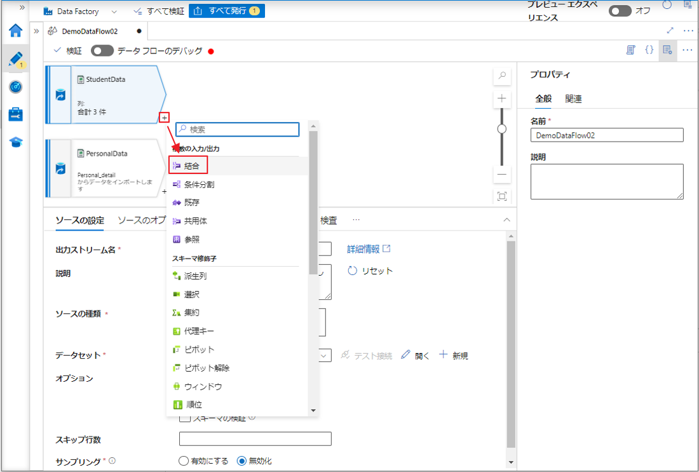This screenshot has width=699, height=472.
Task: Open the Manage toolbox hub
Action: [16, 114]
